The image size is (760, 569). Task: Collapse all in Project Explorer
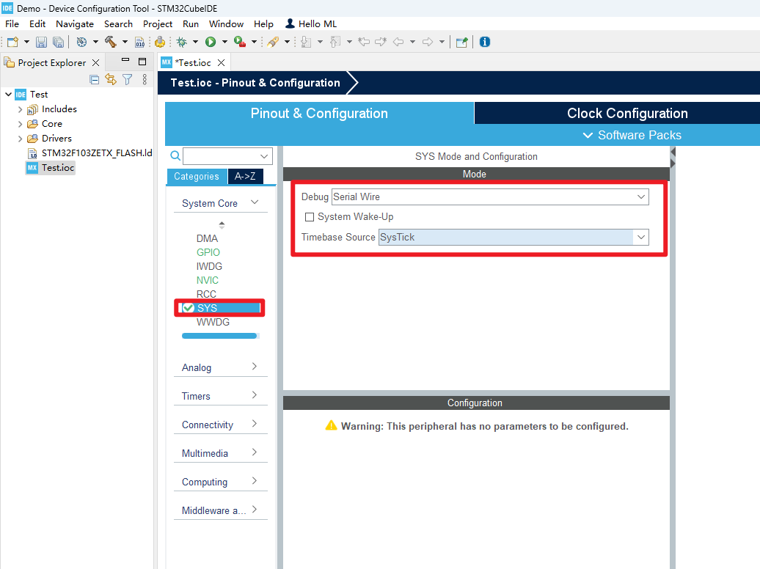[95, 79]
